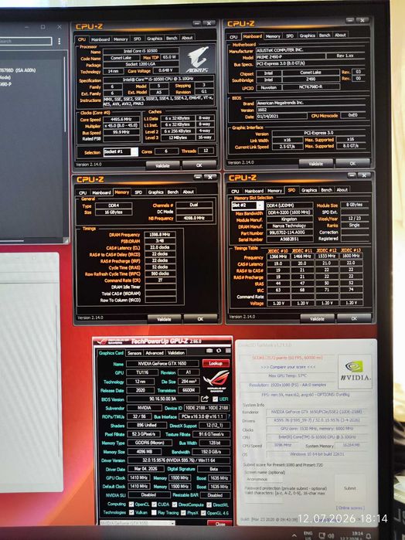The image size is (405, 540).
Task: Click the ROG logo in GPU-Z
Action: 216,380
